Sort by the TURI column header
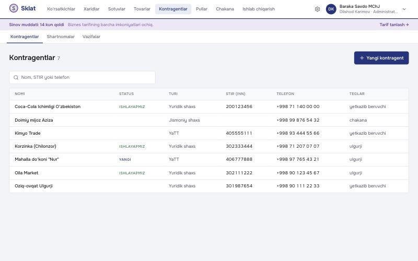This screenshot has width=418, height=261. pyautogui.click(x=173, y=94)
